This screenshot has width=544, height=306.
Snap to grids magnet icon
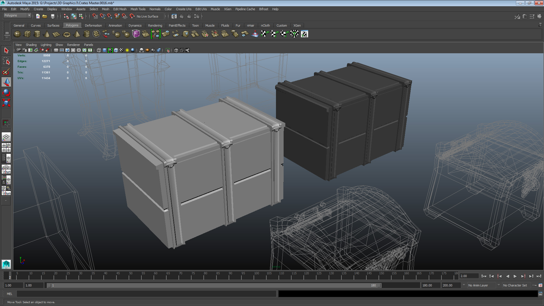95,16
